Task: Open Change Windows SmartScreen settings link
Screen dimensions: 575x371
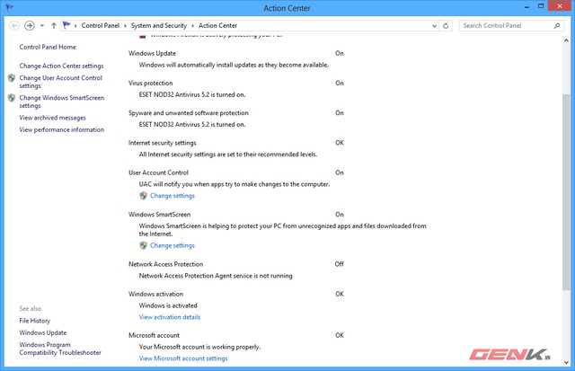Action: click(x=62, y=102)
